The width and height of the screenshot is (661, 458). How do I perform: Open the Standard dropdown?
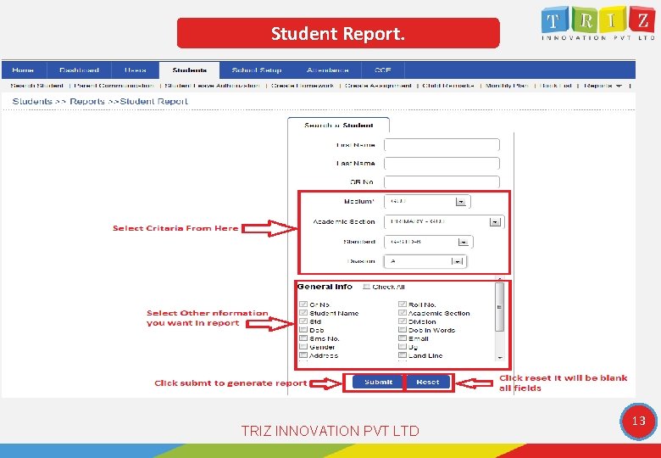tap(428, 242)
